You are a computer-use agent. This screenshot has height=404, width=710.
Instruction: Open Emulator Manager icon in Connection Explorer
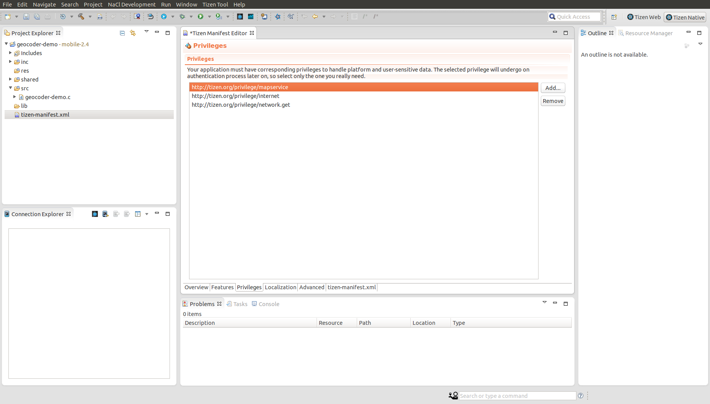click(x=95, y=214)
